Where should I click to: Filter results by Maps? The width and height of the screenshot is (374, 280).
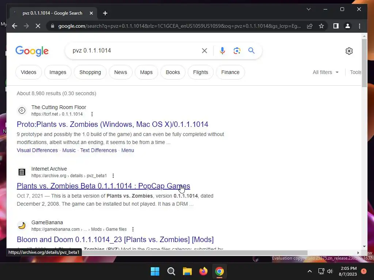(x=146, y=72)
